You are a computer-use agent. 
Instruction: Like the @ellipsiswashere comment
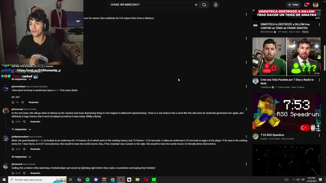coord(13,149)
